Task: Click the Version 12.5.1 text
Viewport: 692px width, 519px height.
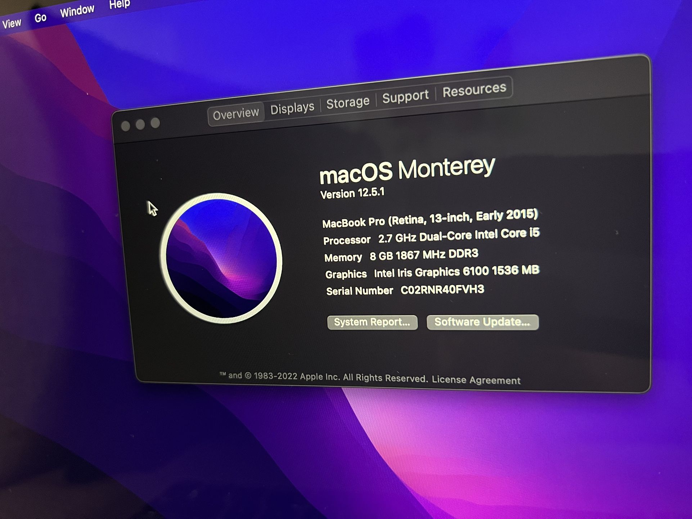Action: coord(352,193)
